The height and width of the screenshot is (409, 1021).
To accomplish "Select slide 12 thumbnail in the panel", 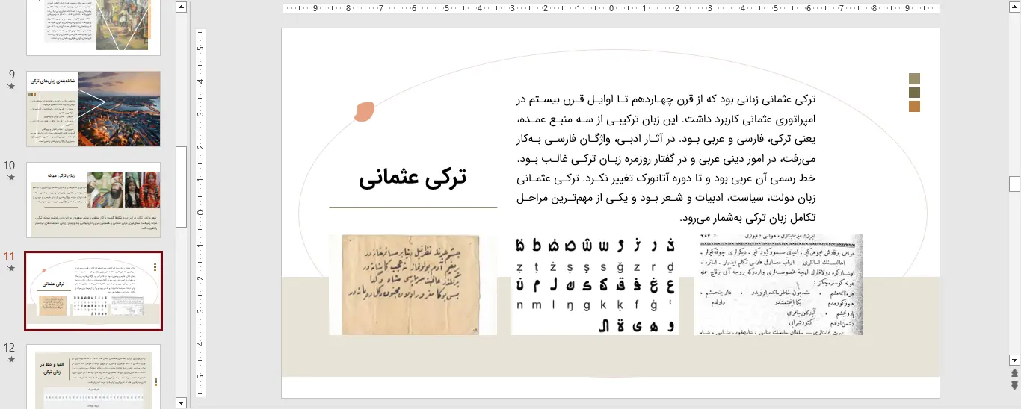I will 93,375.
